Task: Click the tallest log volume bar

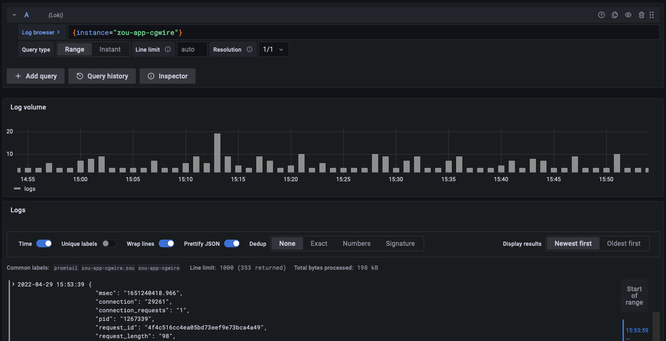Action: 217,153
